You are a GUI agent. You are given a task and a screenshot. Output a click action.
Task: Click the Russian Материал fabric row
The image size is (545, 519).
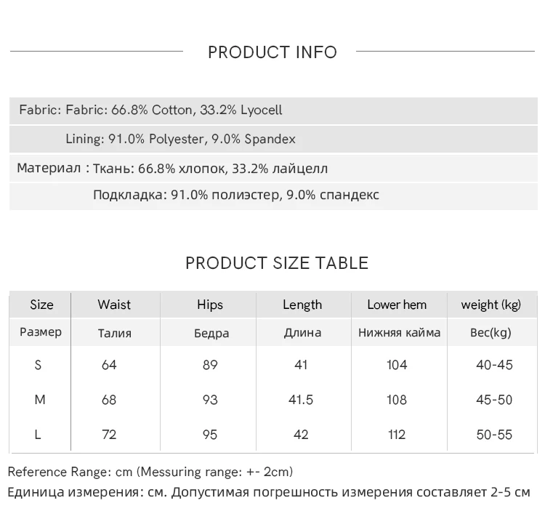click(x=172, y=169)
